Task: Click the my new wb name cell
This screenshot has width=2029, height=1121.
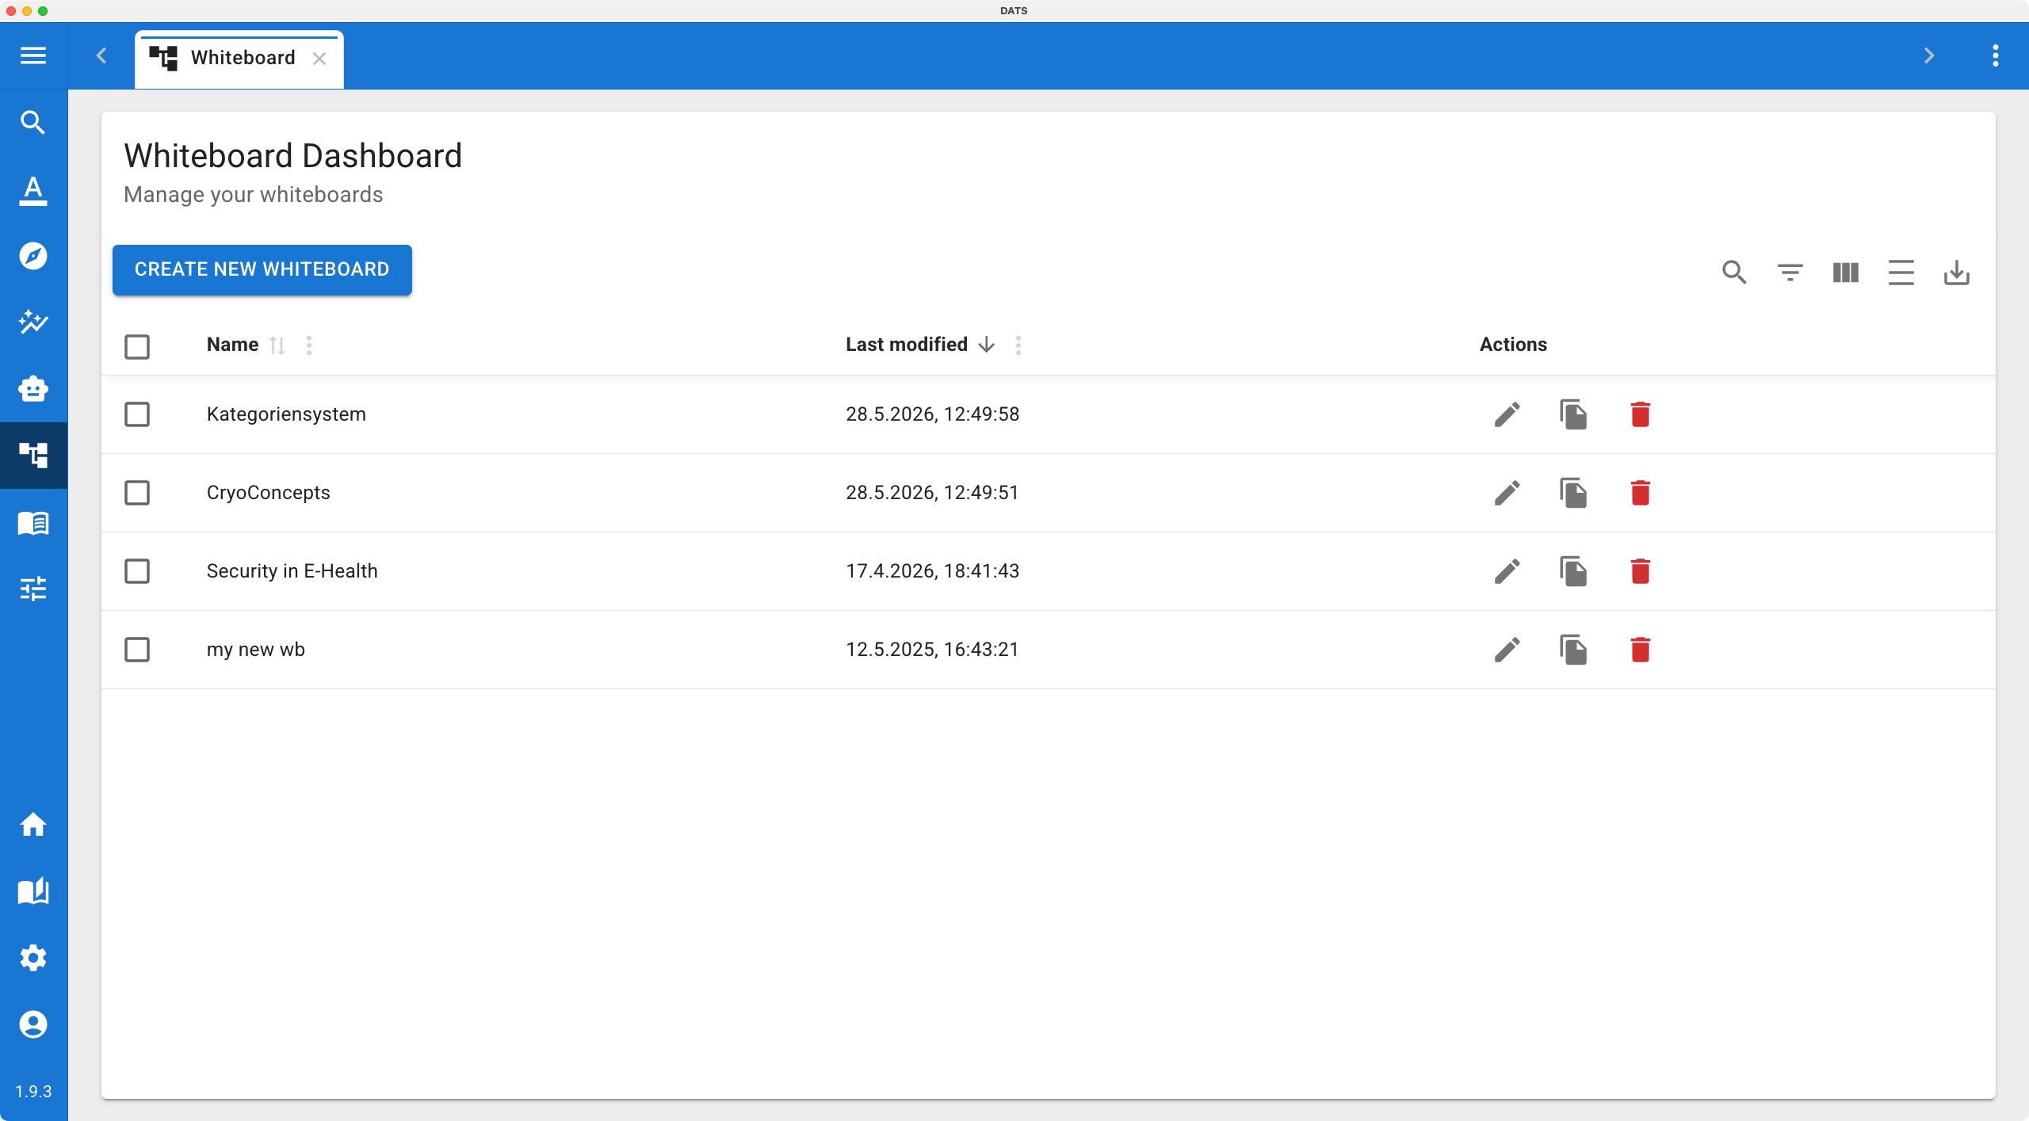Action: [256, 650]
